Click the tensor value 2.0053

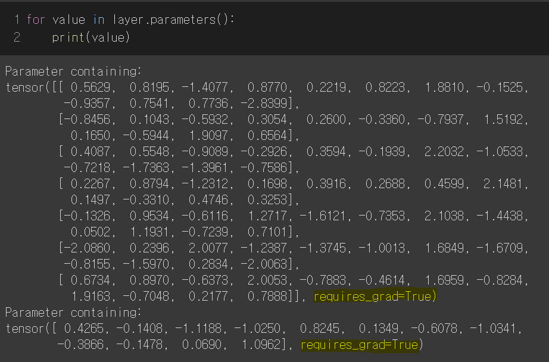pyautogui.click(x=267, y=280)
